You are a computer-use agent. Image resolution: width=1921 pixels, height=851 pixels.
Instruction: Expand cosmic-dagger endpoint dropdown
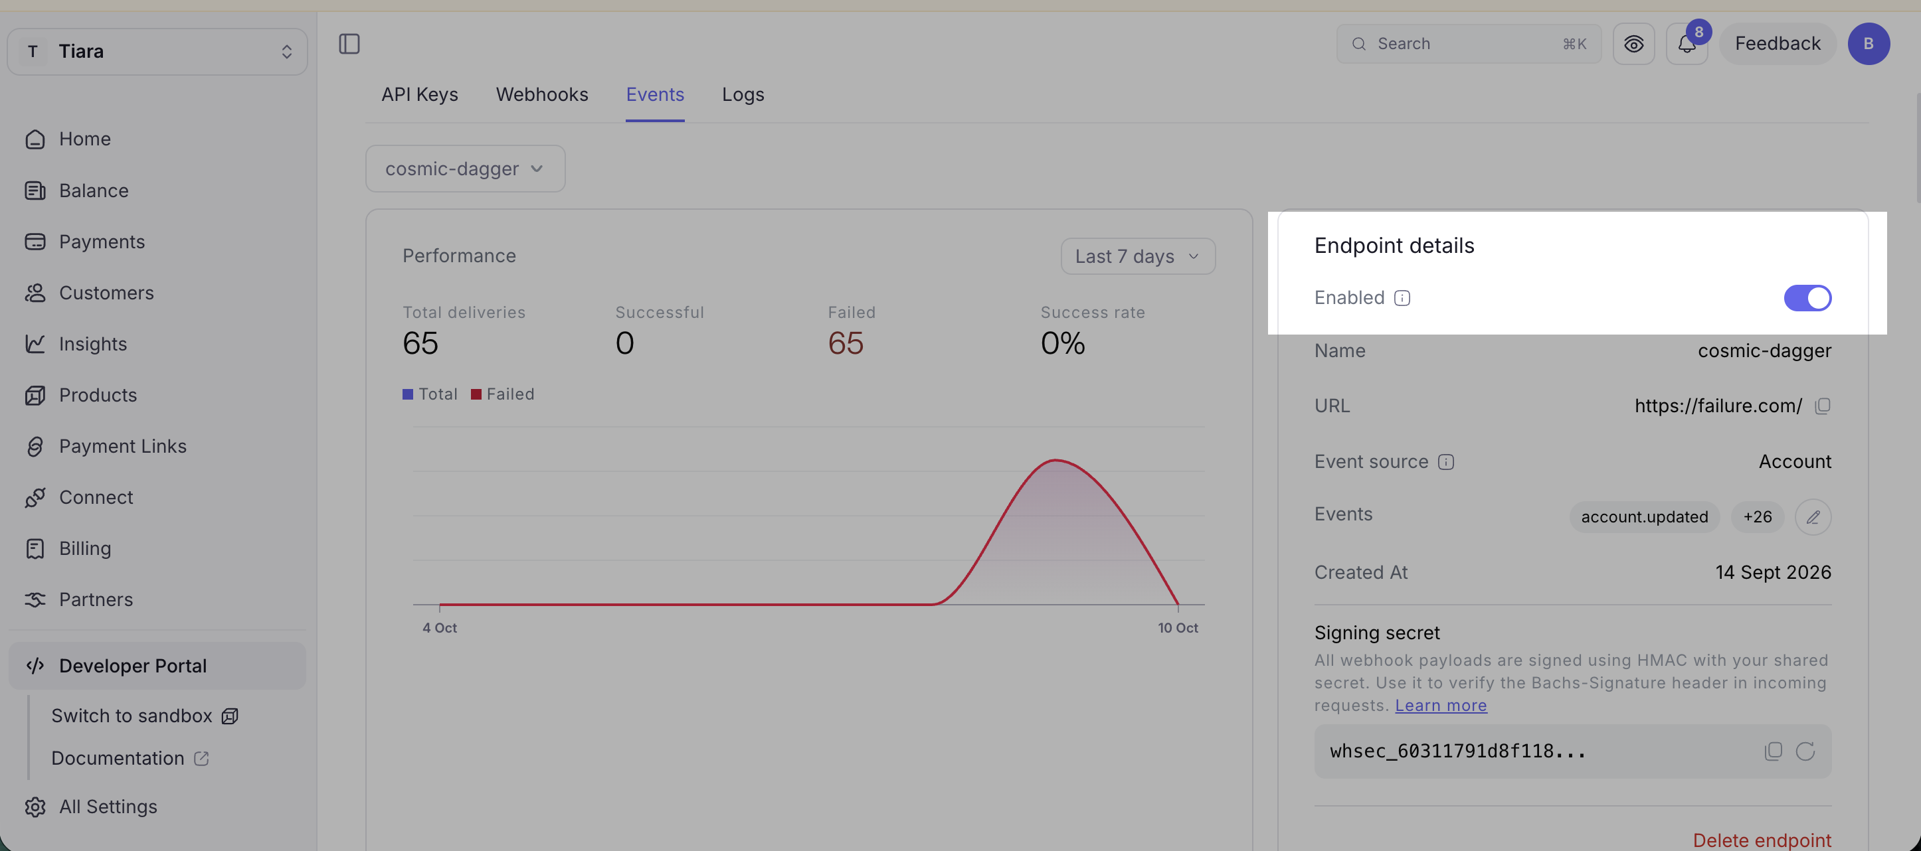(466, 169)
